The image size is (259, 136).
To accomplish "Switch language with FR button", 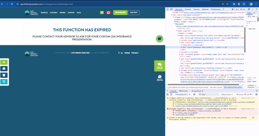I will pyautogui.click(x=102, y=12).
